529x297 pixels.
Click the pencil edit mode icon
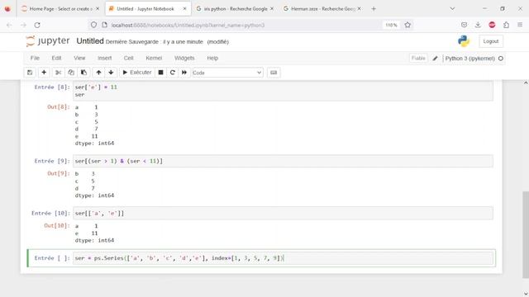pyautogui.click(x=436, y=59)
